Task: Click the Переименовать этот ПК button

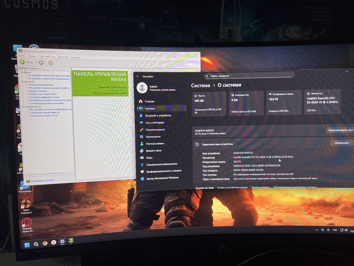Action: click(x=340, y=130)
